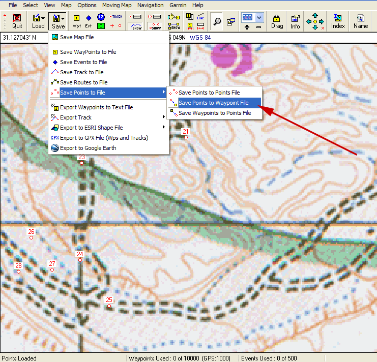Image resolution: width=377 pixels, height=362 pixels.
Task: Open the File menu
Action: click(x=13, y=5)
